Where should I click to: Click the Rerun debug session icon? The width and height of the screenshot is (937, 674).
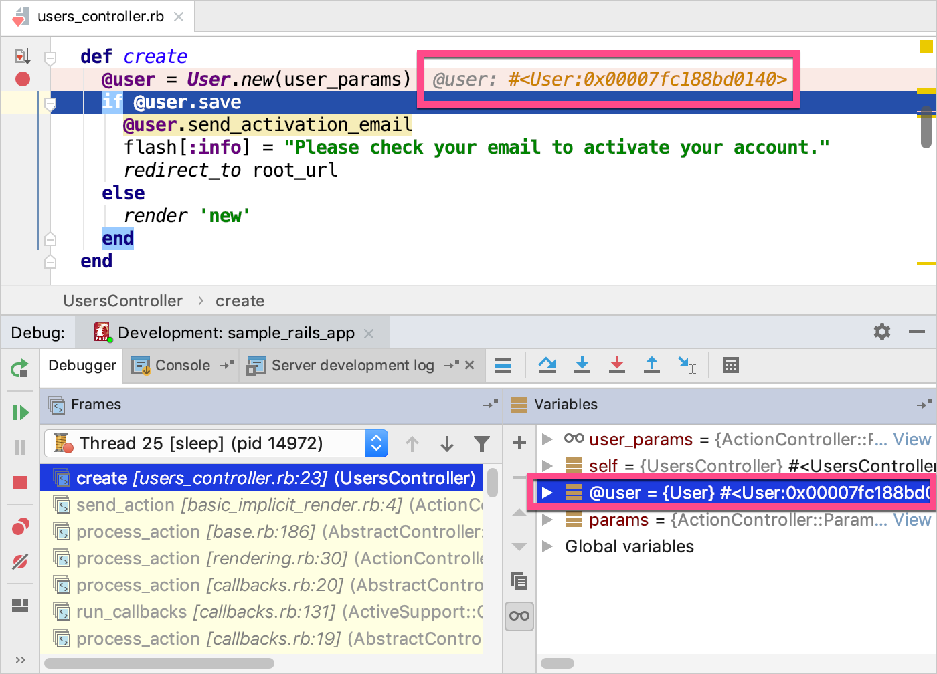(x=20, y=368)
